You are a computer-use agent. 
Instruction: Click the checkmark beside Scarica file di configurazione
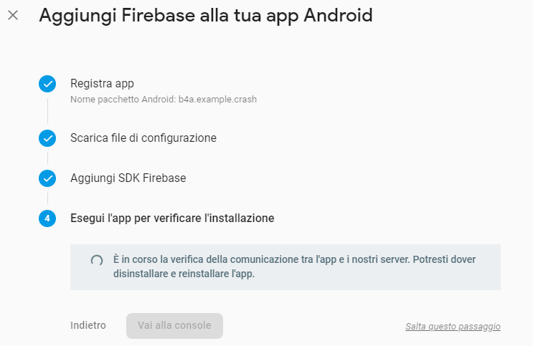click(47, 138)
